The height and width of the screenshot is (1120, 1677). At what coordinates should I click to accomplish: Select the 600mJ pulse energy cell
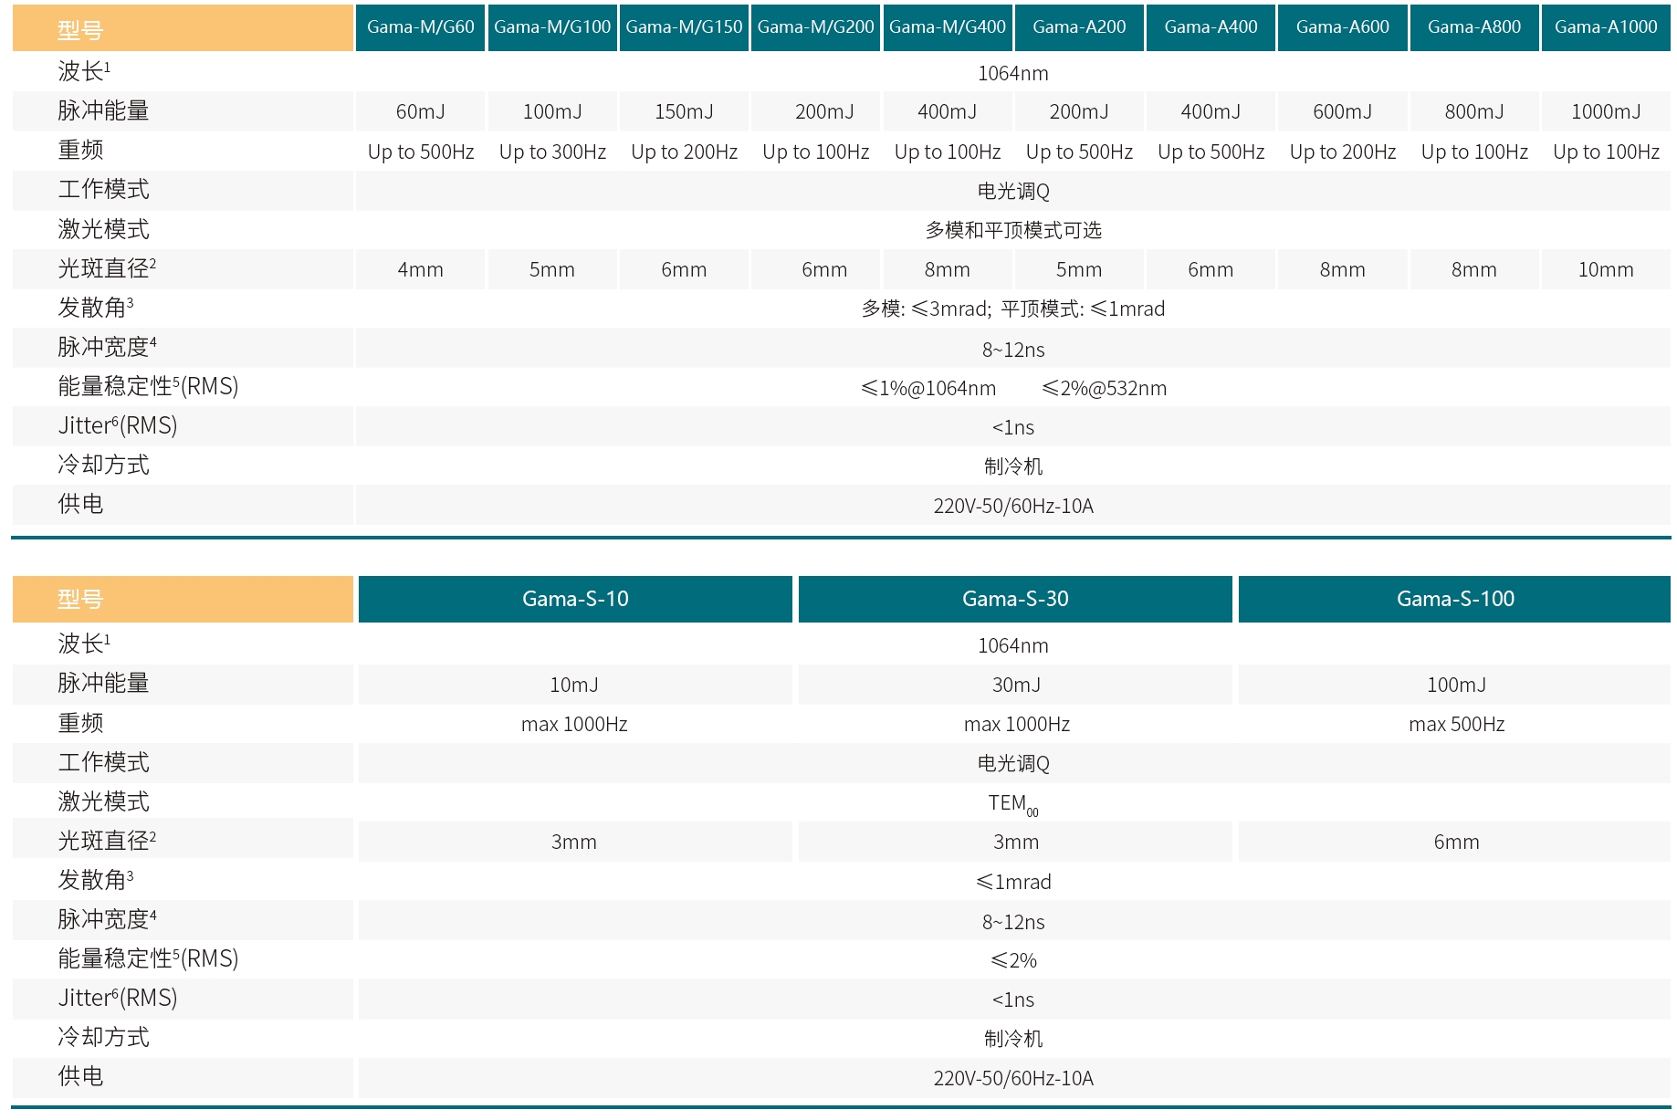1342,111
